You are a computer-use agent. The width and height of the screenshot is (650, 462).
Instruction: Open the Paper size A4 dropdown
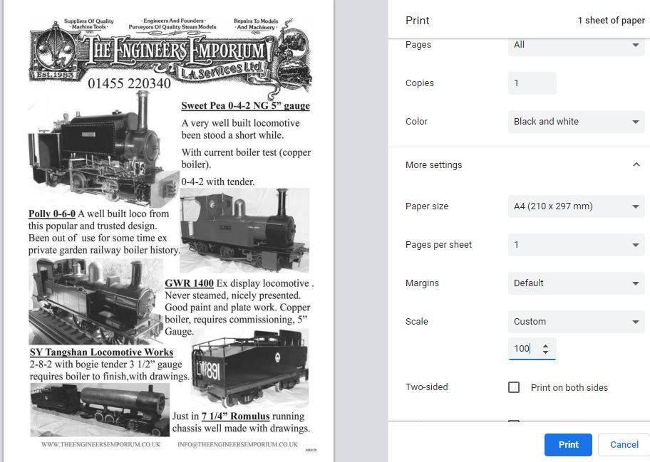[x=576, y=206]
